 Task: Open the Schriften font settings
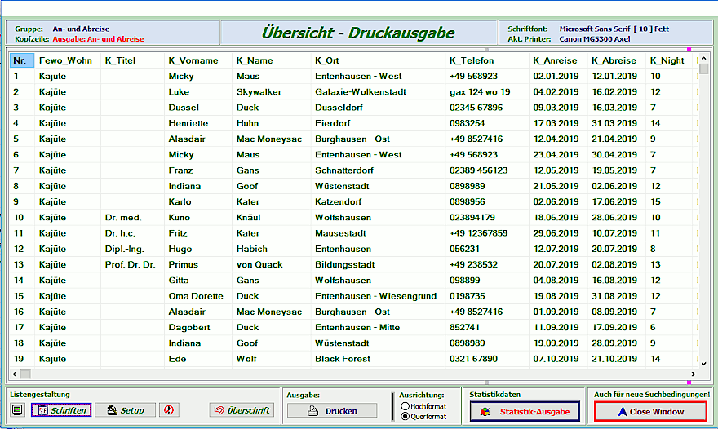(61, 410)
